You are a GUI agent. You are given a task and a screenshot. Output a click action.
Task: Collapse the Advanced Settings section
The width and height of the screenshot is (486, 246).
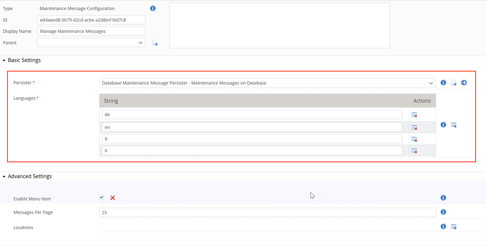click(x=4, y=177)
